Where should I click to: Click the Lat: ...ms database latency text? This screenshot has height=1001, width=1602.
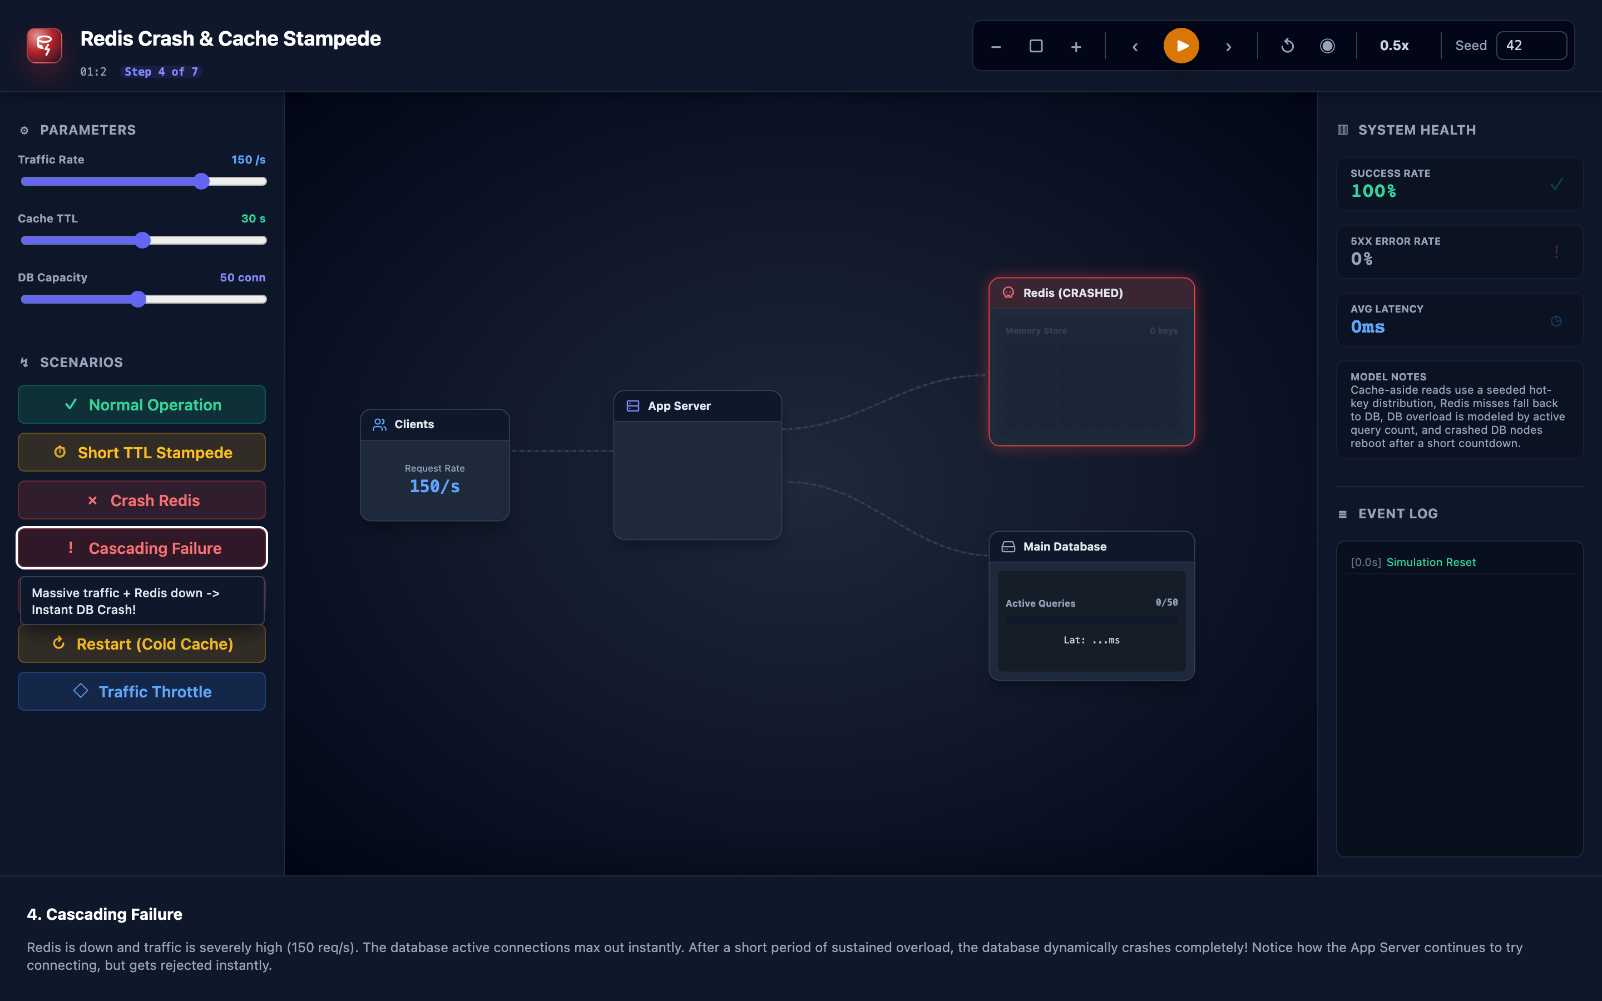coord(1091,640)
